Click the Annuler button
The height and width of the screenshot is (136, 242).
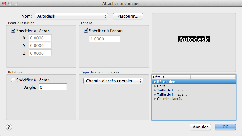point(200,127)
